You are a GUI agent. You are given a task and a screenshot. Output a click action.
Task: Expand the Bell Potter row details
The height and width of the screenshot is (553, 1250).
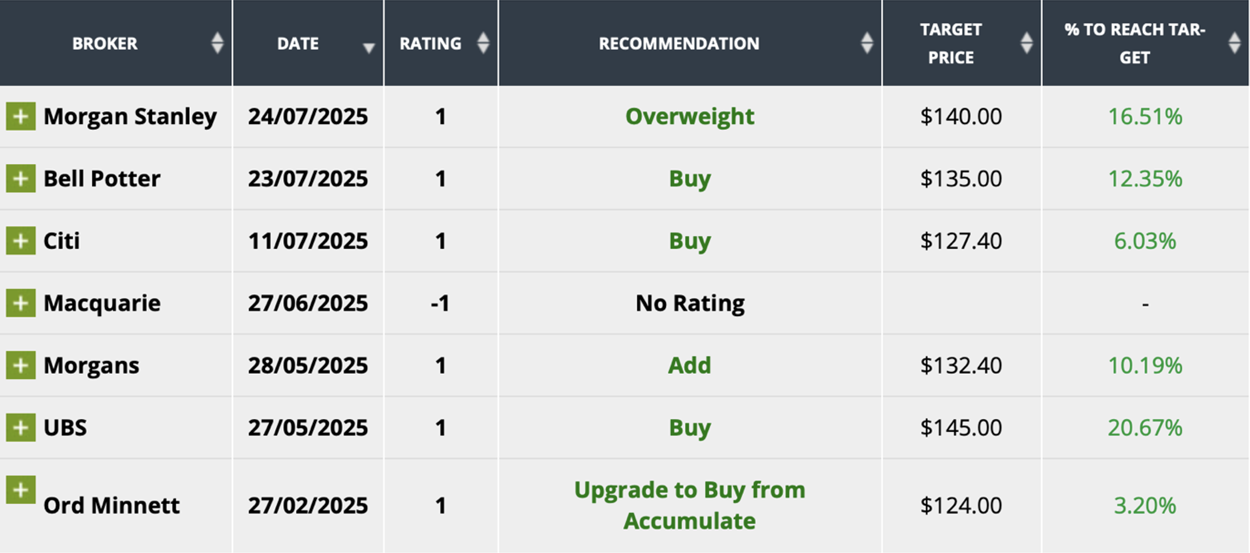pos(21,178)
